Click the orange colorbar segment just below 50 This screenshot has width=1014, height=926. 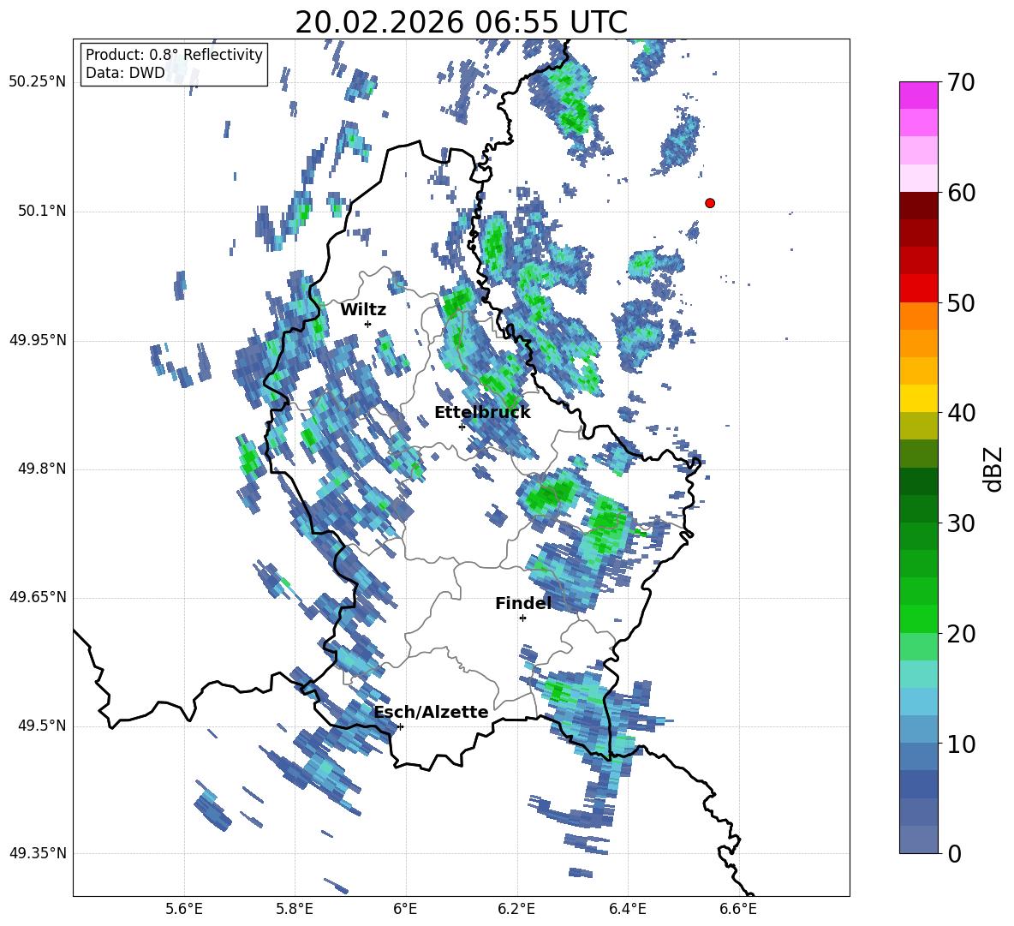[x=918, y=316]
